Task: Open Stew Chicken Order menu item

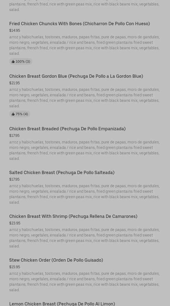Action: click(56, 260)
